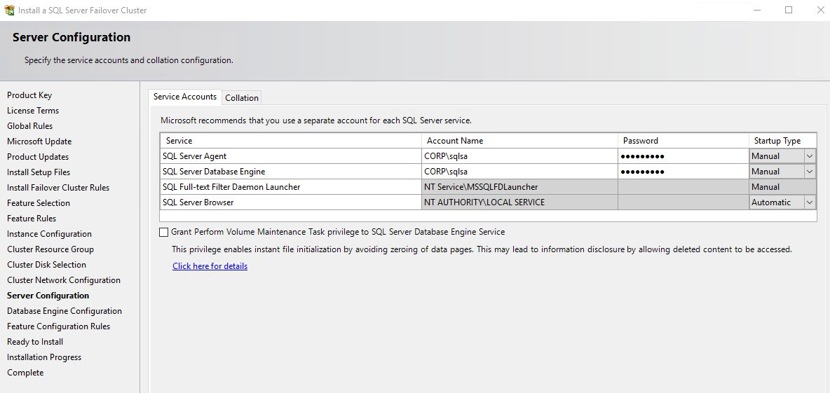Select the Installation Progress step
The width and height of the screenshot is (830, 393).
point(44,357)
